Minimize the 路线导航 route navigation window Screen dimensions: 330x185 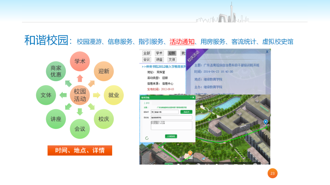[191, 97]
